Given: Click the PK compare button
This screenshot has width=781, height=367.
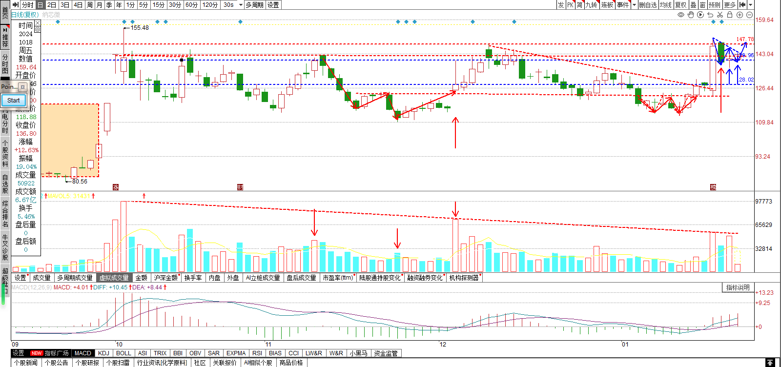Looking at the screenshot, I should [570, 4].
